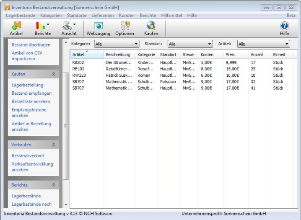Screen dimensions: 301x220
Task: Expand the Kategorie filter dropdown
Action: [117, 44]
